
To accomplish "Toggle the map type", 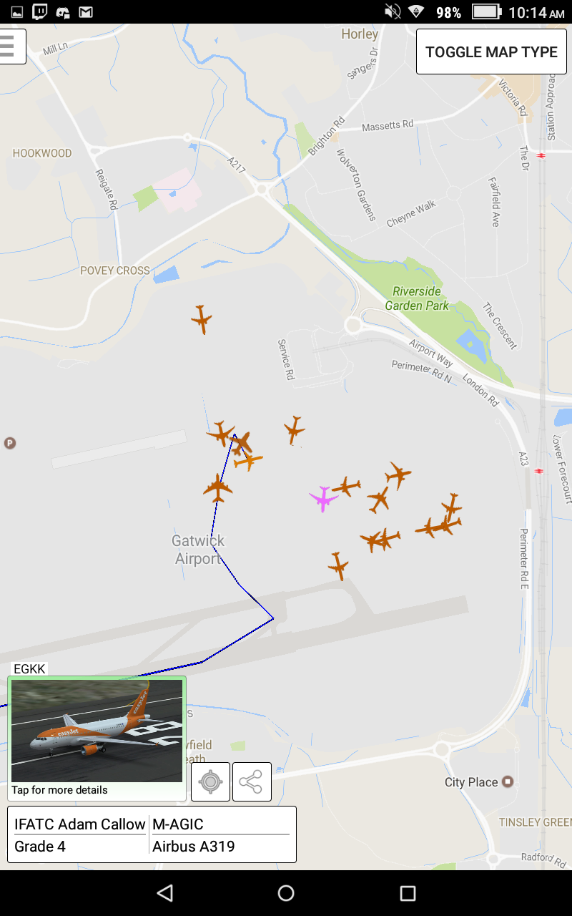I will [491, 52].
